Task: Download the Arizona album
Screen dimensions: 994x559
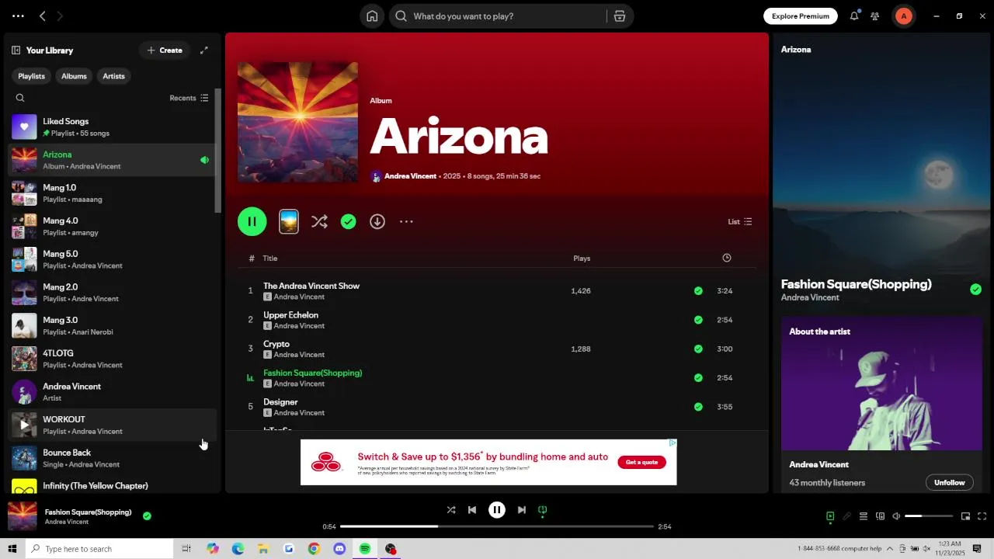Action: point(377,221)
